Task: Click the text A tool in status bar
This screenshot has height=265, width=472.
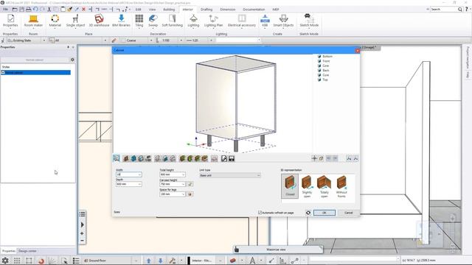Action: (x=252, y=261)
